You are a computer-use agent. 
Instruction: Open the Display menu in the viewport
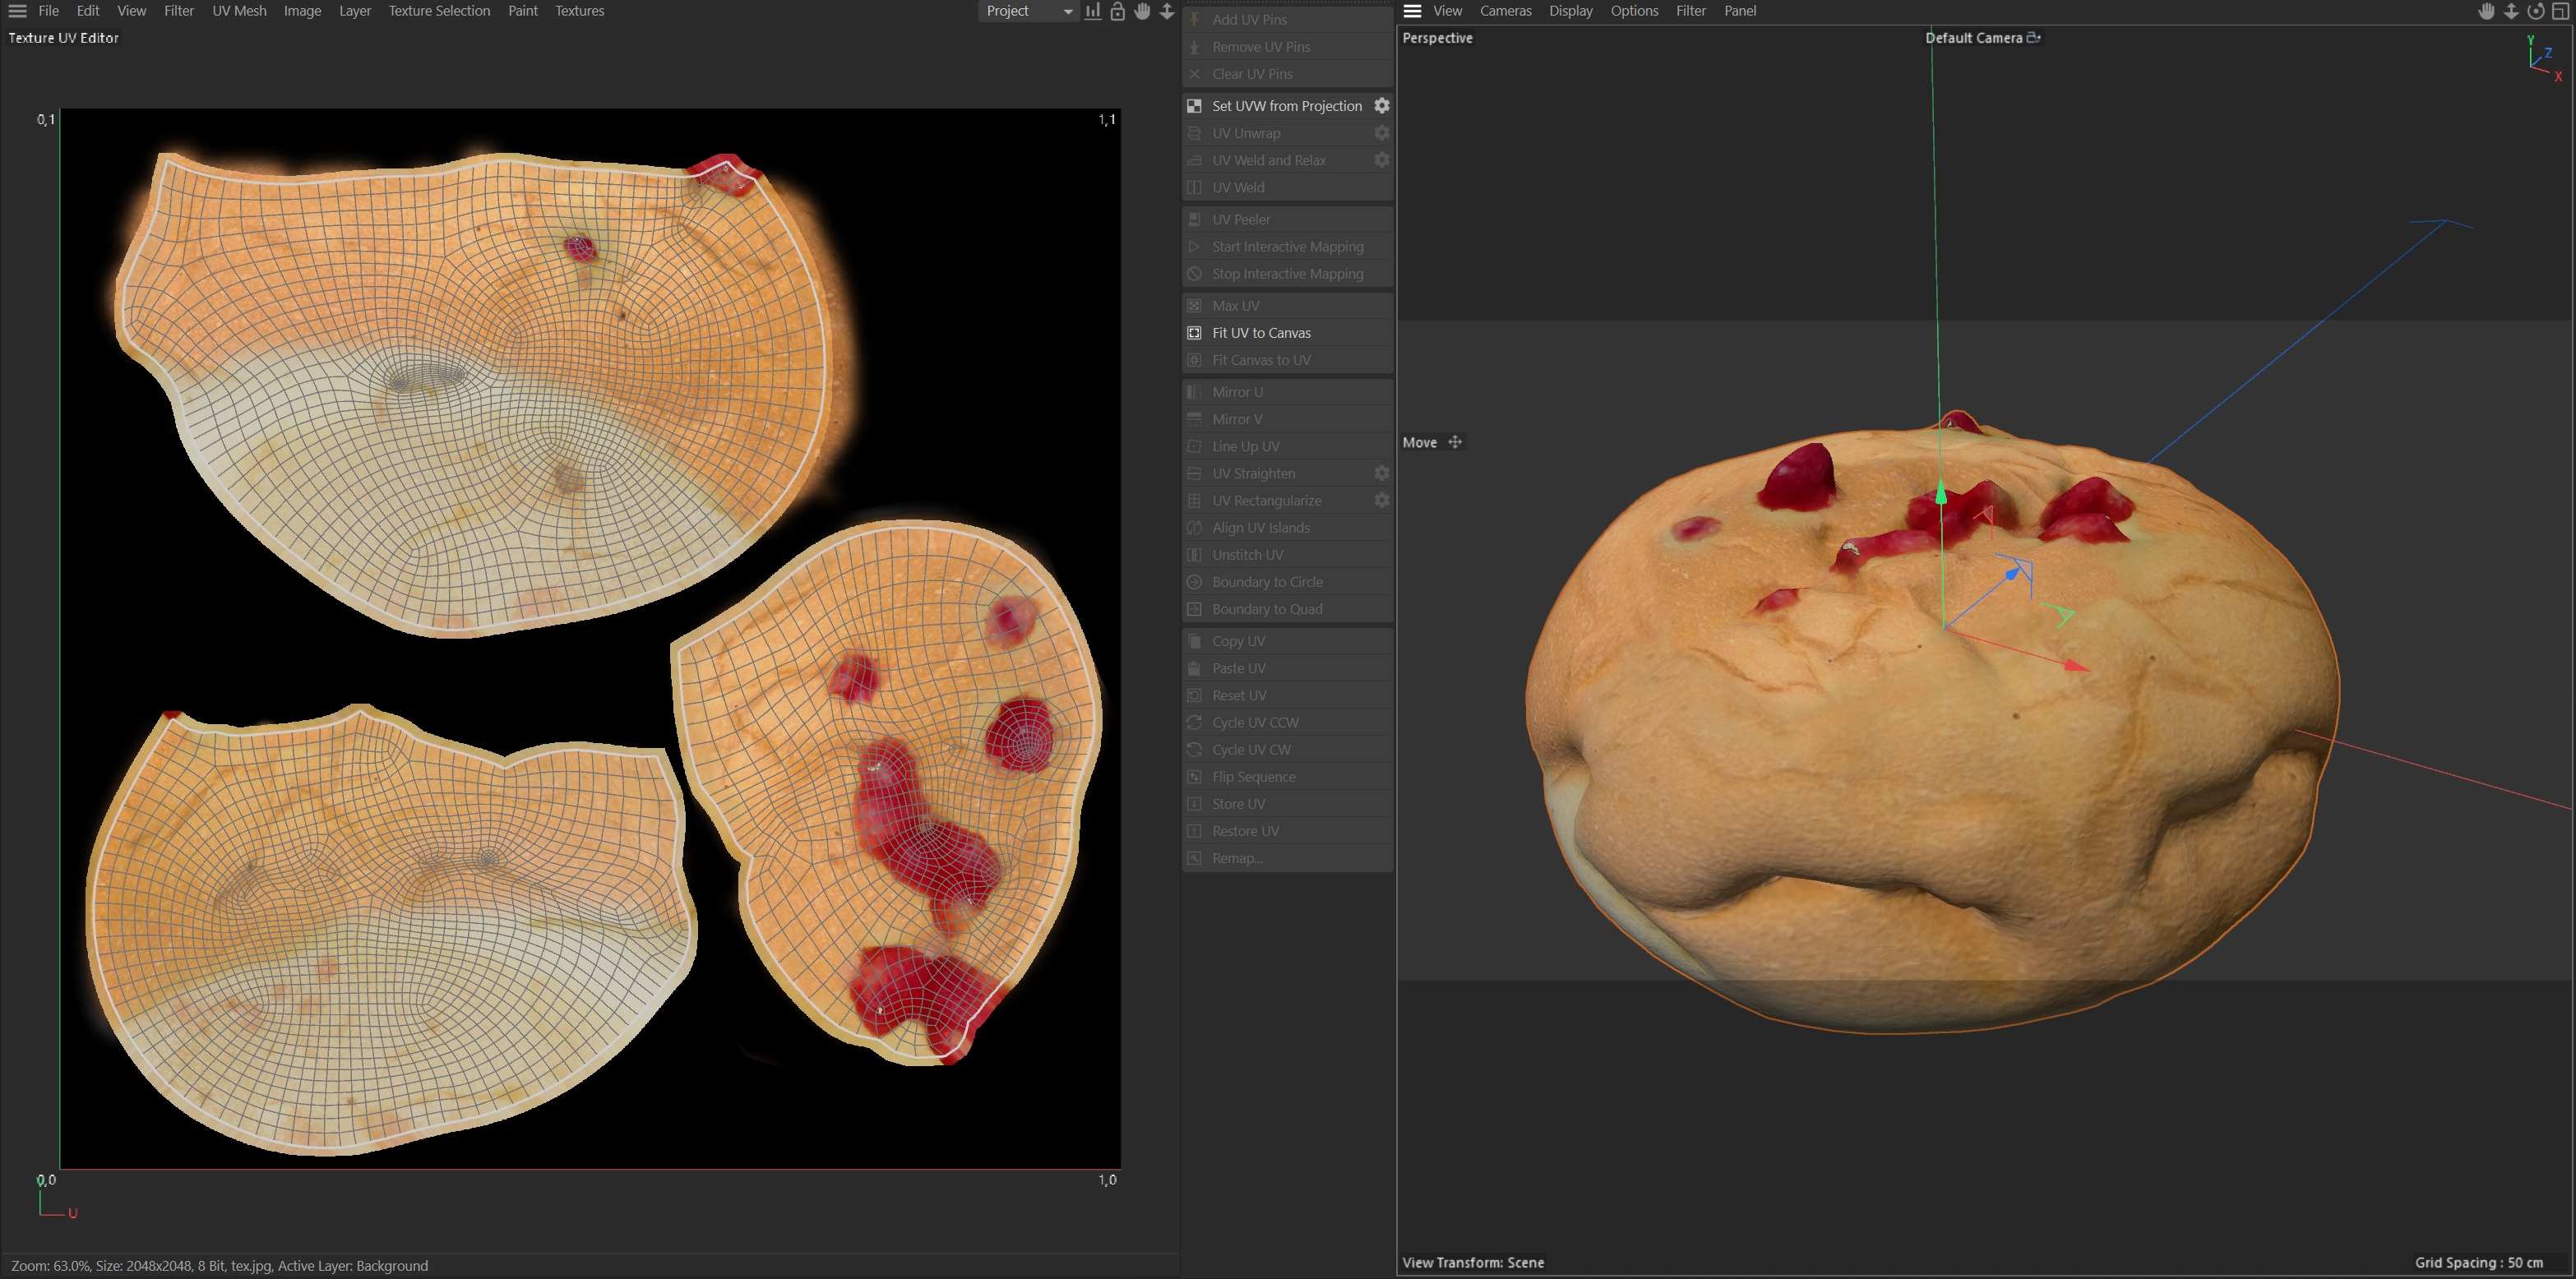(1570, 11)
